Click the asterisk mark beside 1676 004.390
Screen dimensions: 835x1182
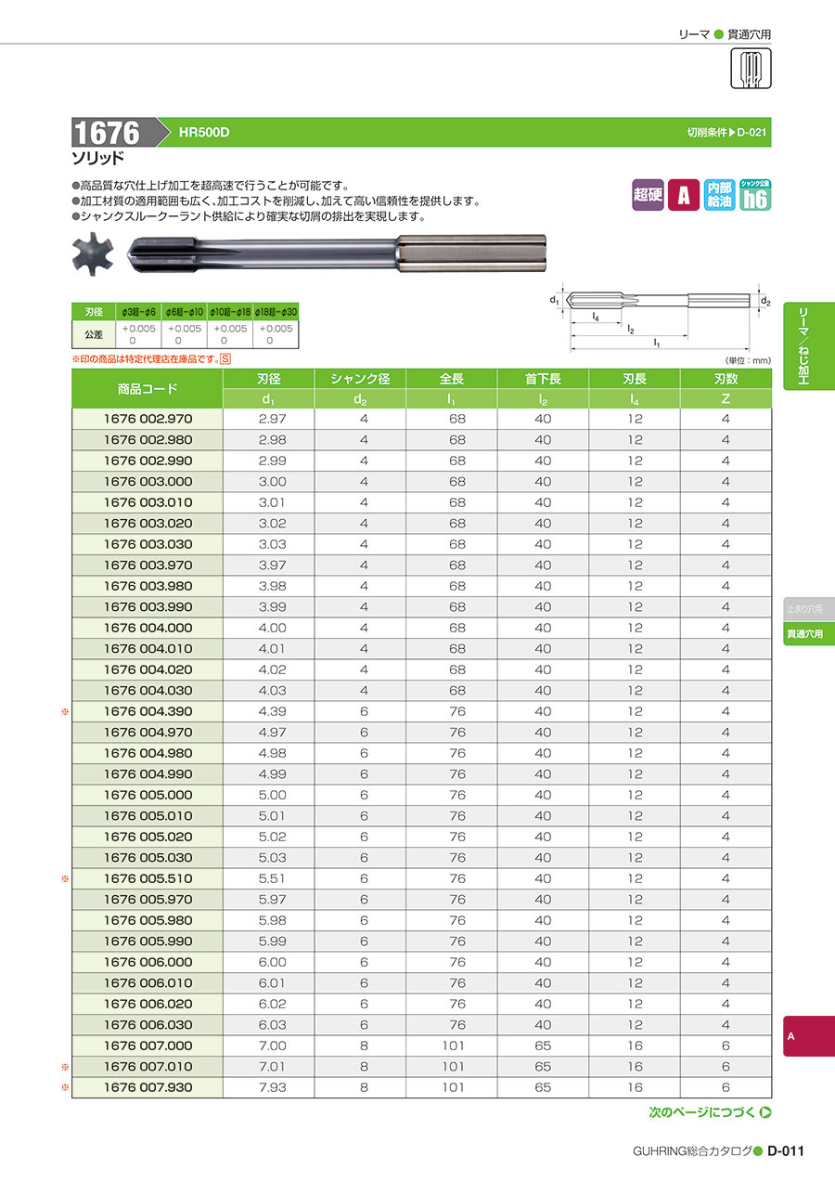pos(66,712)
